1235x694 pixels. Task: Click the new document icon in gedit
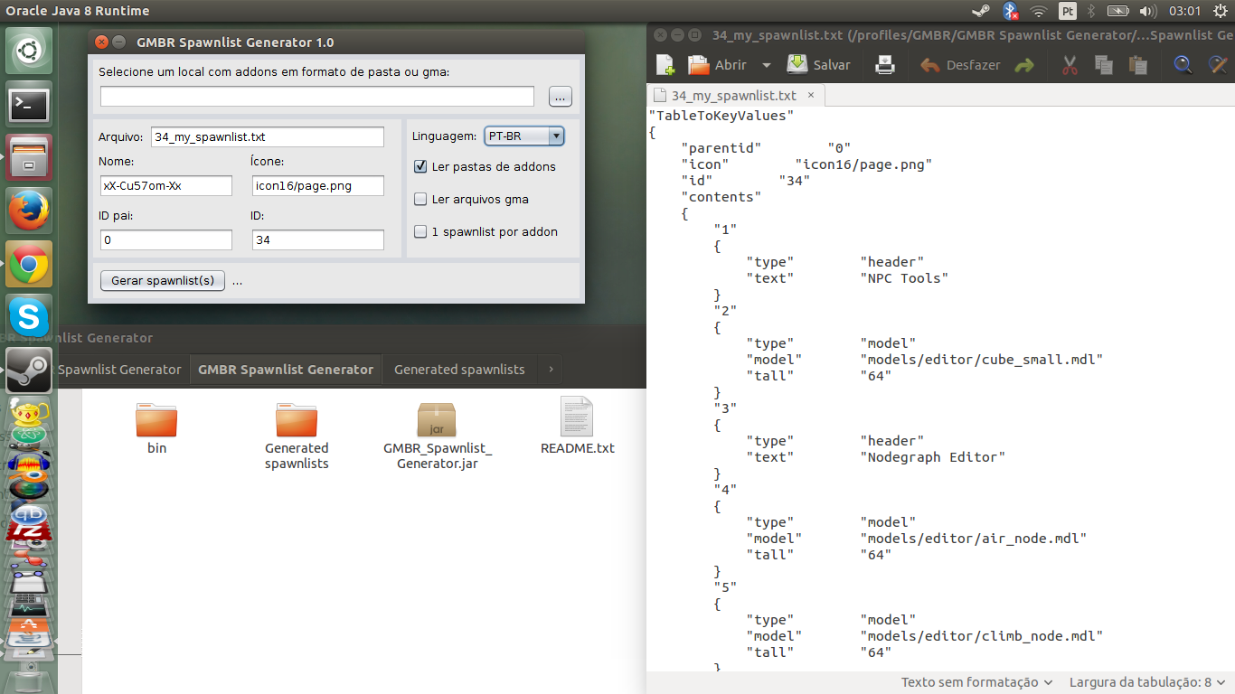(x=665, y=65)
